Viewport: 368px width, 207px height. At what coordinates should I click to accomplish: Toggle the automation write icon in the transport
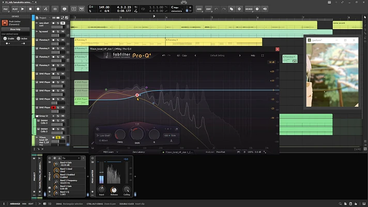pos(46,9)
